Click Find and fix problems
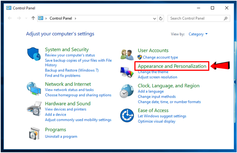Image resolution: width=237 pixels, height=153 pixels. coord(63,76)
